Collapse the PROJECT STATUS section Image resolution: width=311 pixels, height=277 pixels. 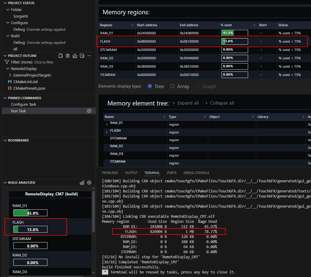click(5, 3)
